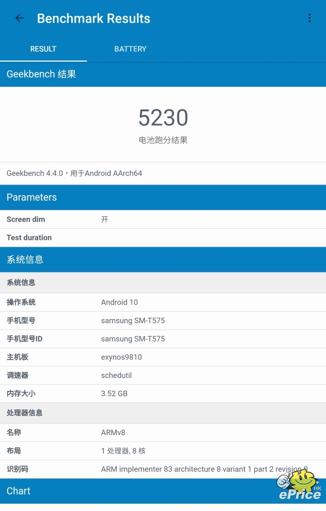
Task: Tap the Geekbench 结果 header
Action: (163, 74)
